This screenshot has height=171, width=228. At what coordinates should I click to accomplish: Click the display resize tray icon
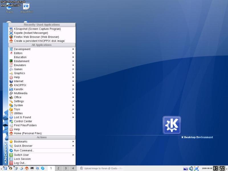click(x=186, y=168)
